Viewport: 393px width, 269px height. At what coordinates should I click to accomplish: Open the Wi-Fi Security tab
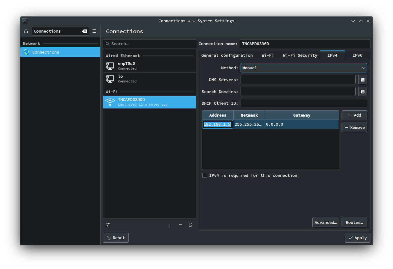[300, 55]
